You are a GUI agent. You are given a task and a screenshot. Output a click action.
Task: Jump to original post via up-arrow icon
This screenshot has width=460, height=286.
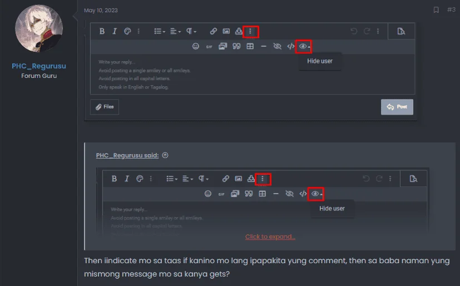[x=165, y=155]
